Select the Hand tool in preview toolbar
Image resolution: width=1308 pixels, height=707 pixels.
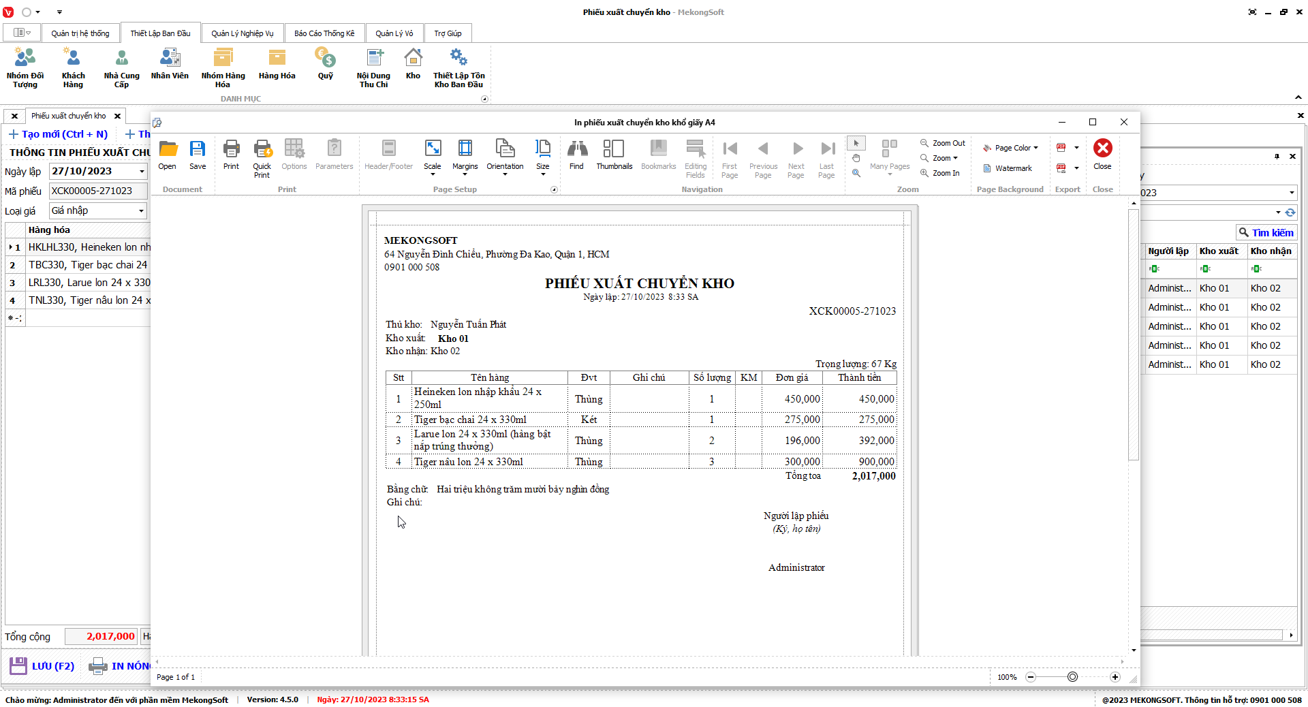point(856,158)
